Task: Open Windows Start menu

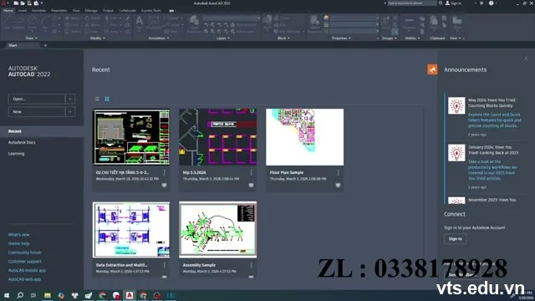Action: 7,295
